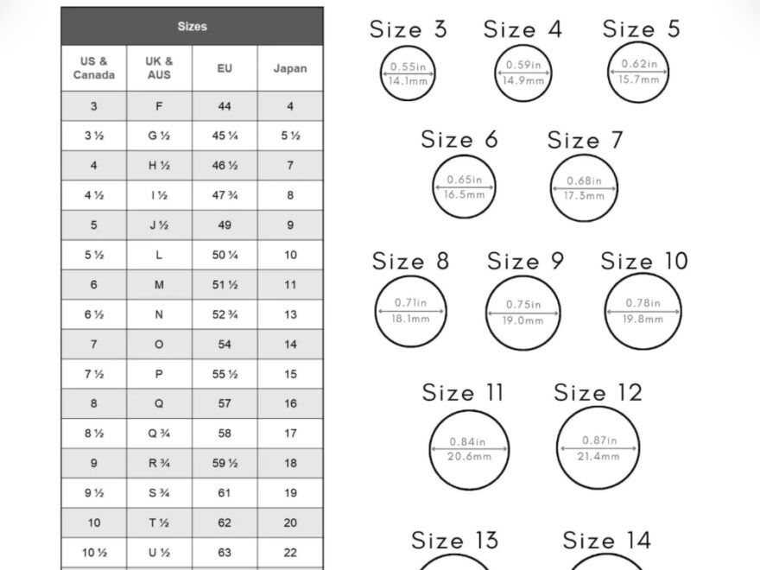Select the EU '47 ¾' cell

225,195
